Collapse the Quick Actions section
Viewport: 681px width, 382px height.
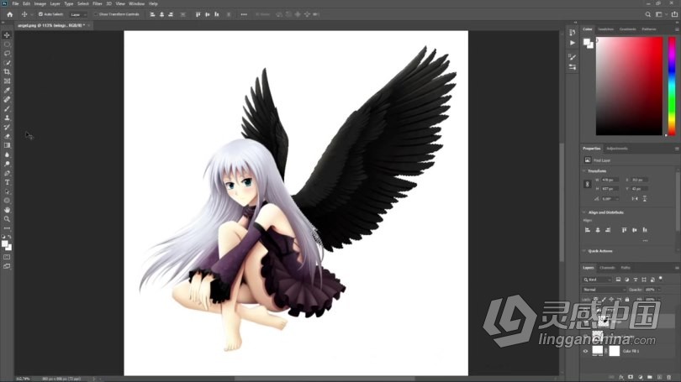[583, 251]
